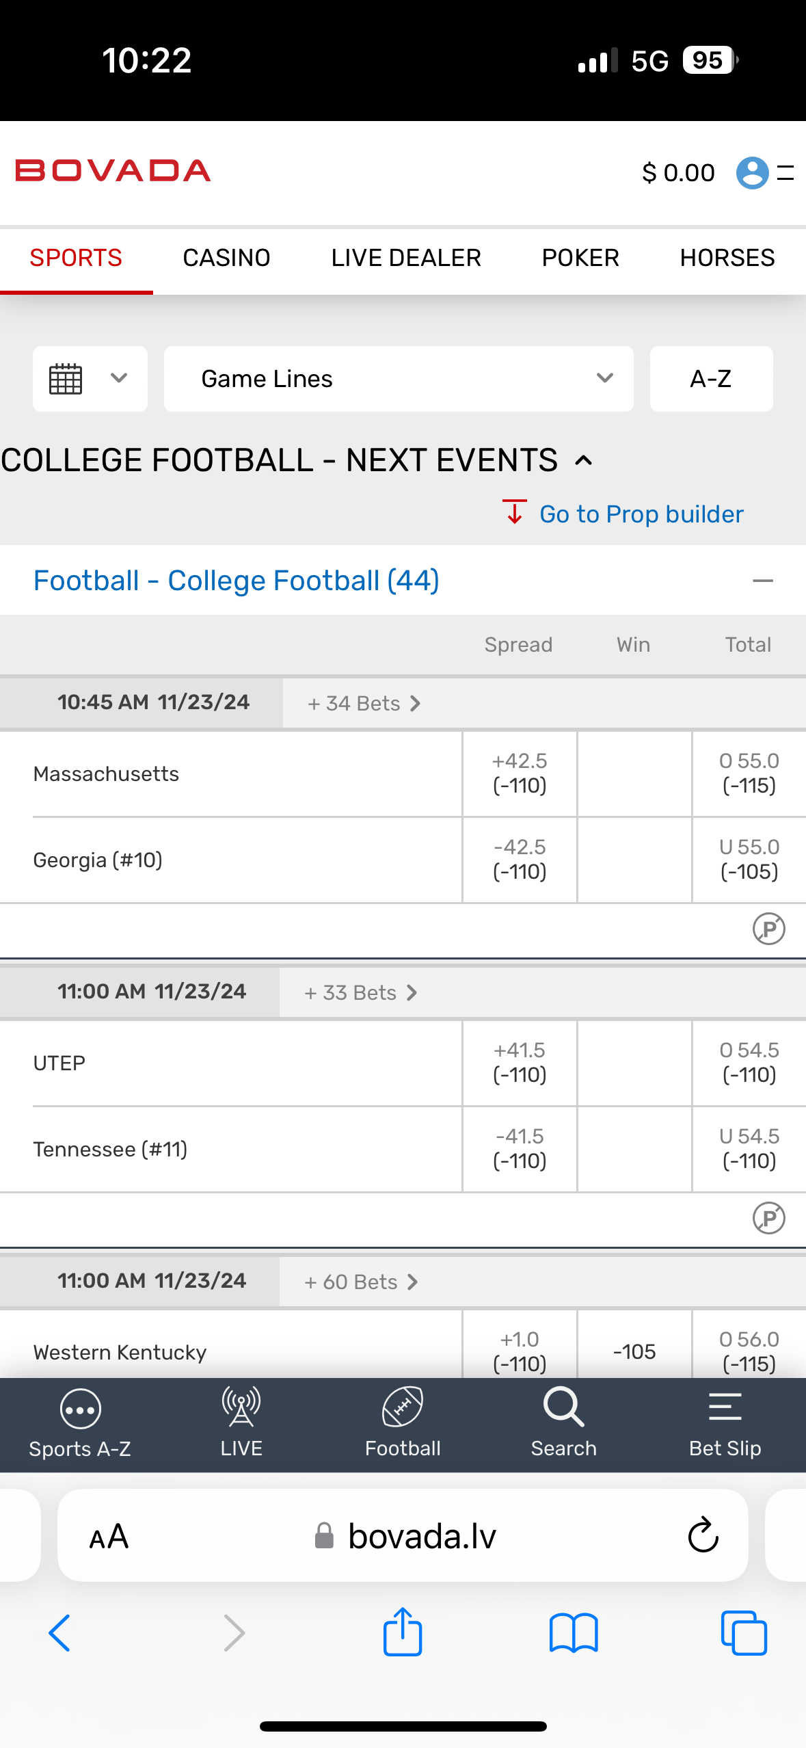The height and width of the screenshot is (1748, 806).
Task: Tap the Safari share icon
Action: pyautogui.click(x=403, y=1633)
